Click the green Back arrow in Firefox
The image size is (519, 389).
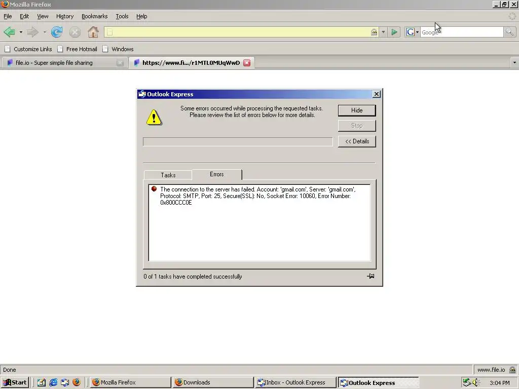tap(9, 32)
